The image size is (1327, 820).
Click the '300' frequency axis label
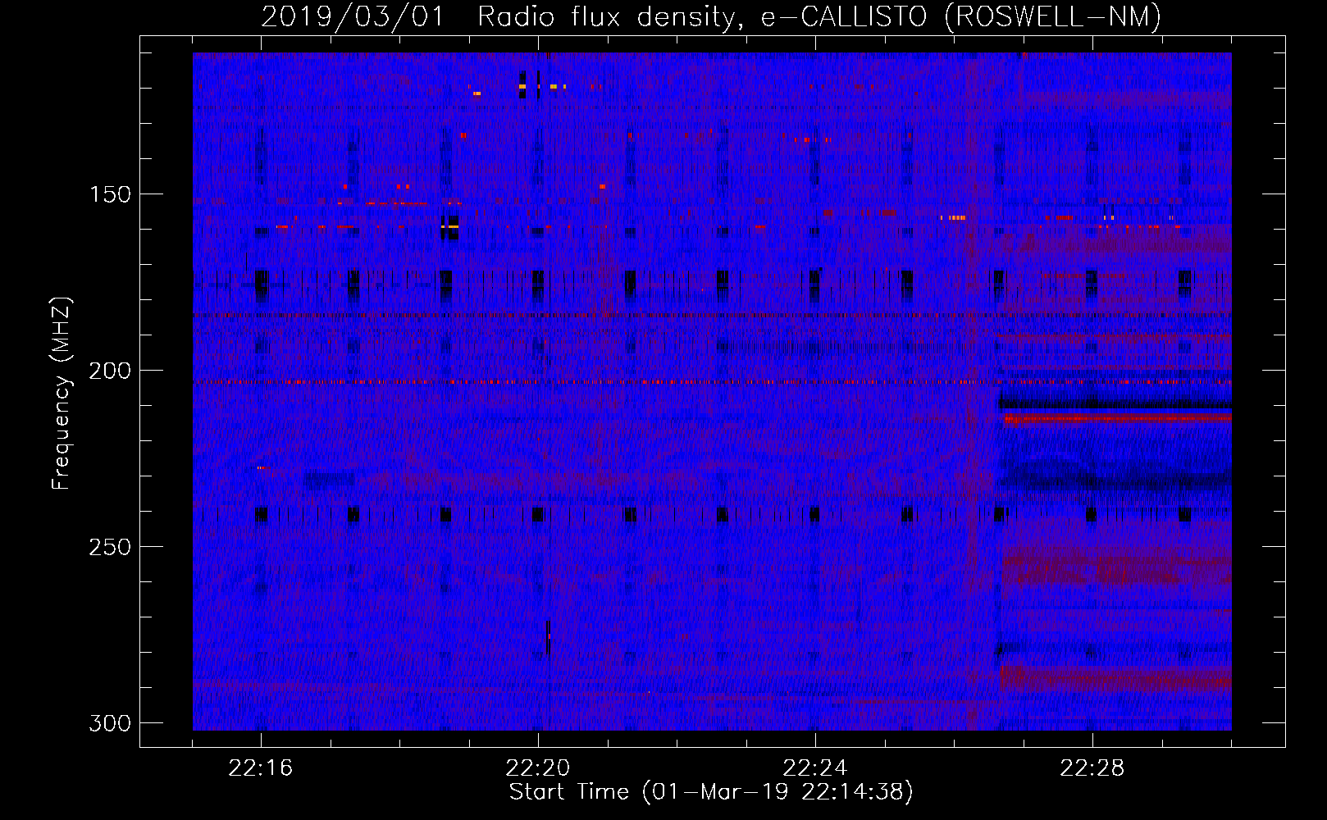[110, 723]
